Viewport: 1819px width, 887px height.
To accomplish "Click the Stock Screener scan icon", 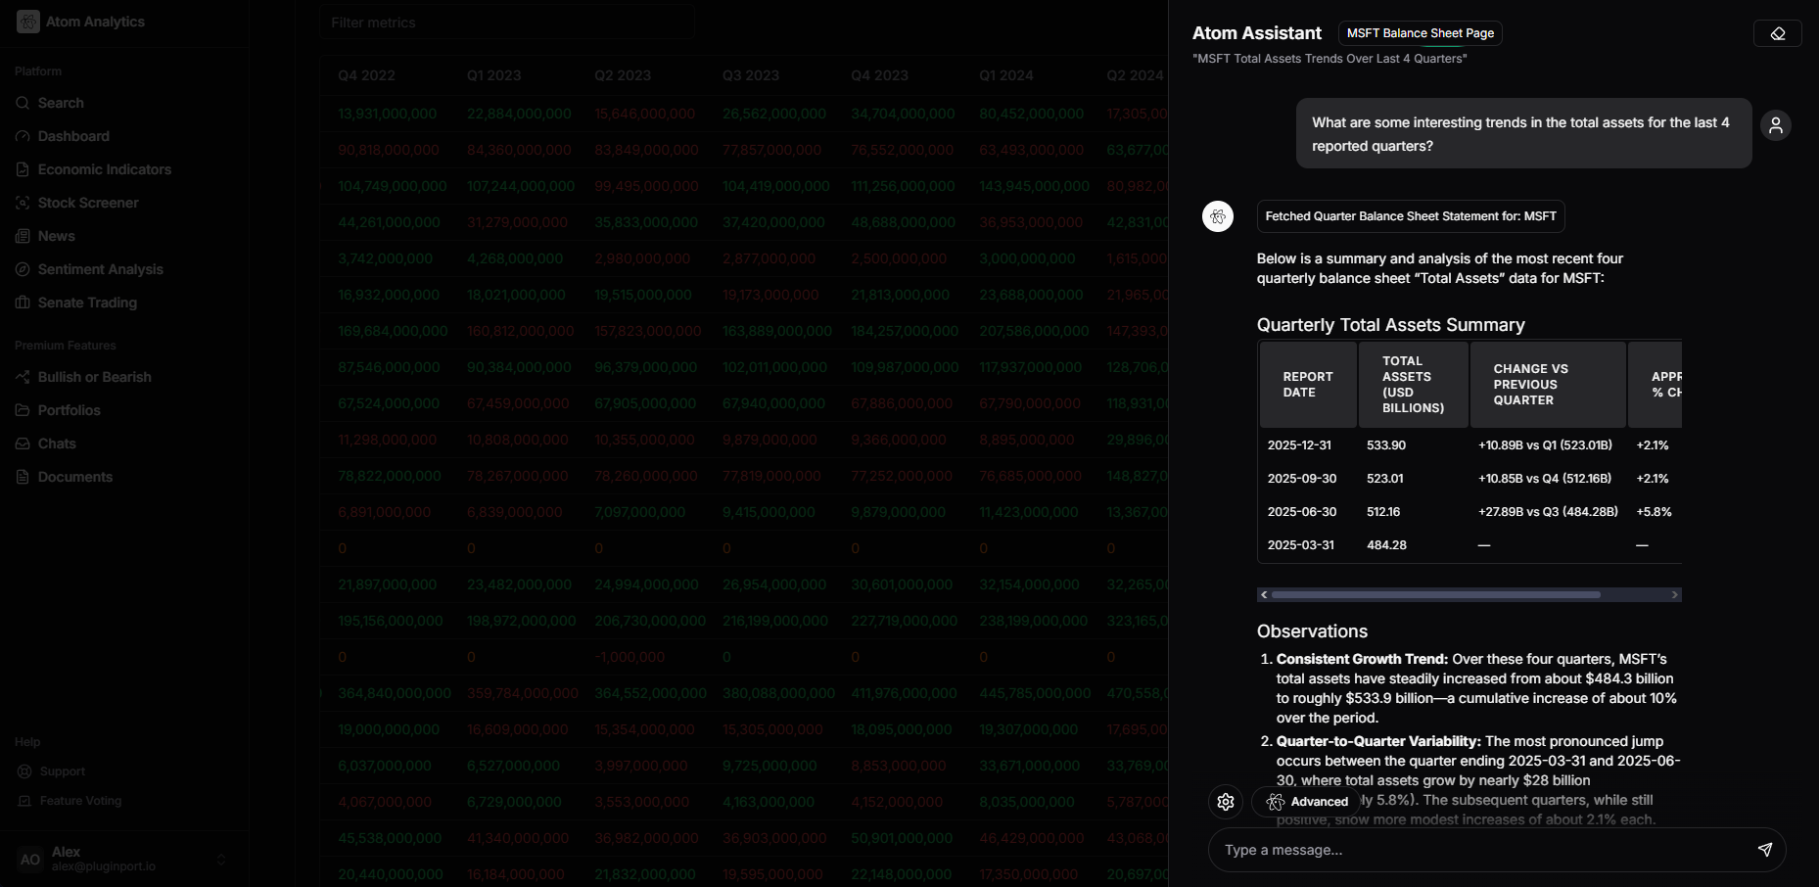I will (23, 203).
